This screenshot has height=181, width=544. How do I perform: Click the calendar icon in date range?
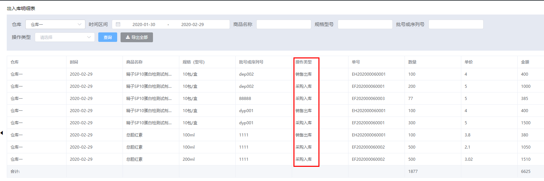(118, 24)
